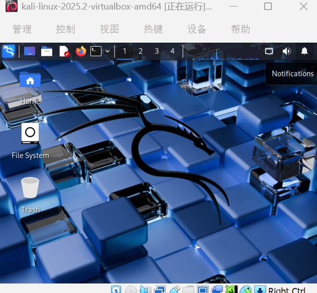The height and width of the screenshot is (293, 317).
Task: Open the File System desktop icon
Action: 30,142
